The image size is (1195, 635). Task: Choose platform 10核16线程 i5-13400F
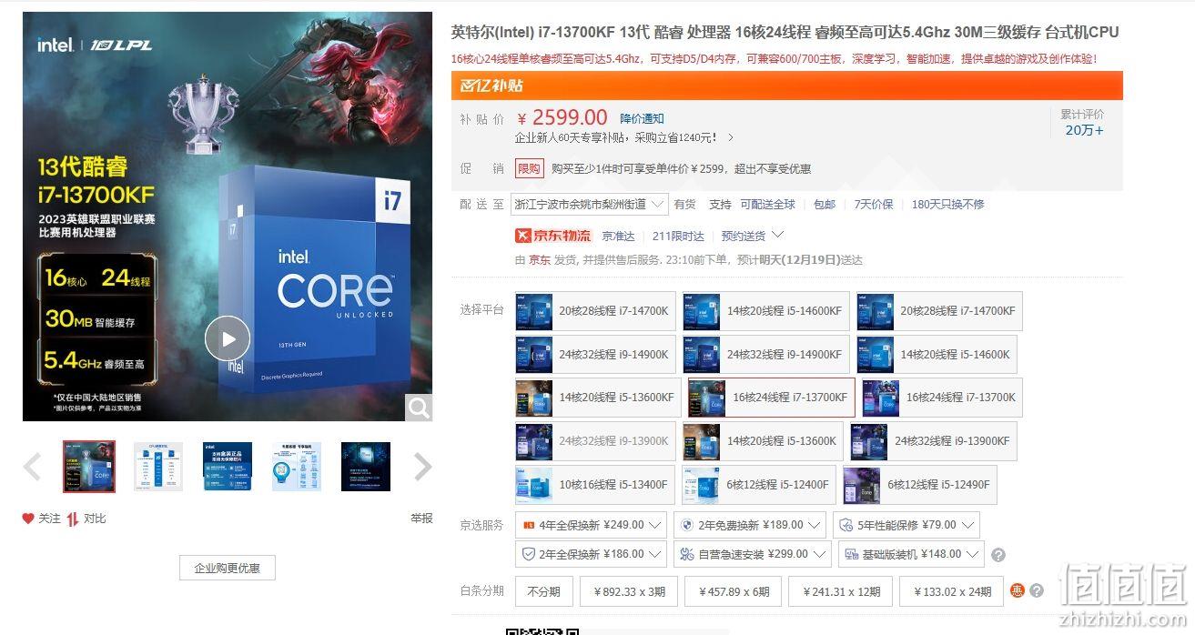pos(595,485)
